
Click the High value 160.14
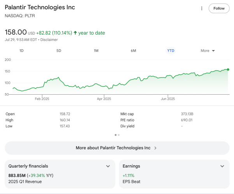click(65, 120)
